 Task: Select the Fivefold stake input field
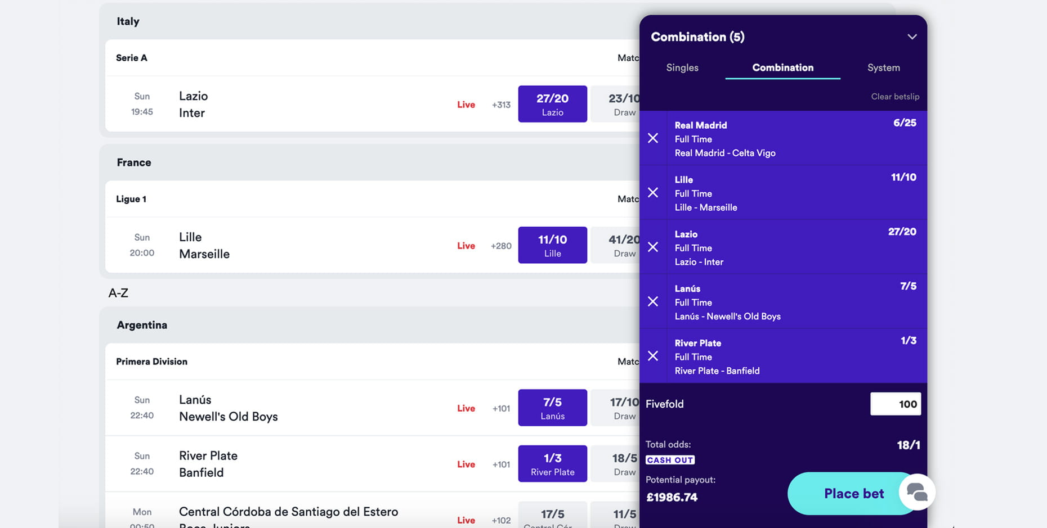(896, 404)
